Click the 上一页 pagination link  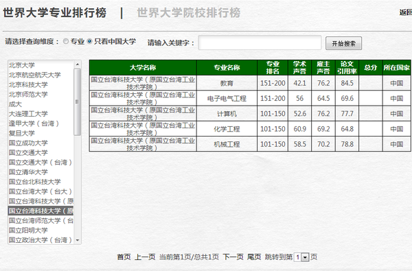[x=145, y=257]
